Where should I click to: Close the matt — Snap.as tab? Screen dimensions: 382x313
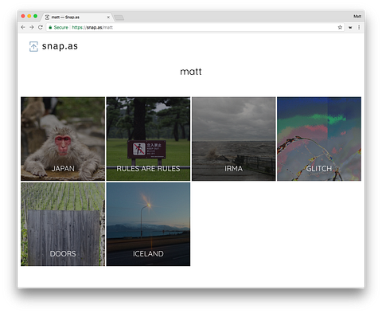pos(108,18)
